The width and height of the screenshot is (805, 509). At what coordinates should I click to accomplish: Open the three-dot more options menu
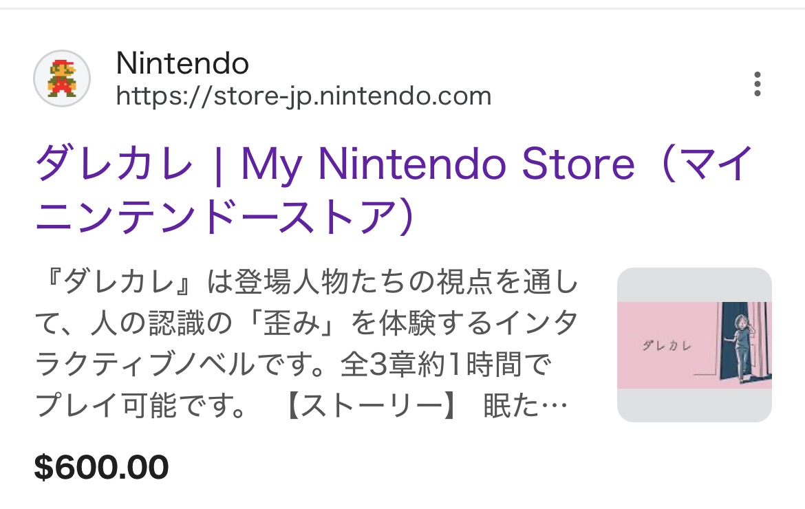757,84
